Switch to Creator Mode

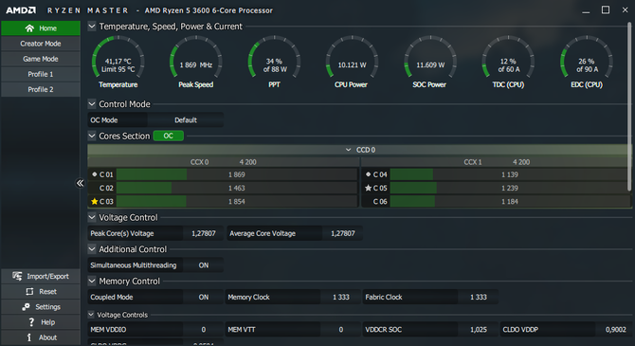(x=41, y=44)
